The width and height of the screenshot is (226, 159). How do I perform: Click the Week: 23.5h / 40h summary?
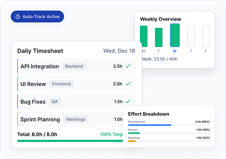[x=160, y=59]
